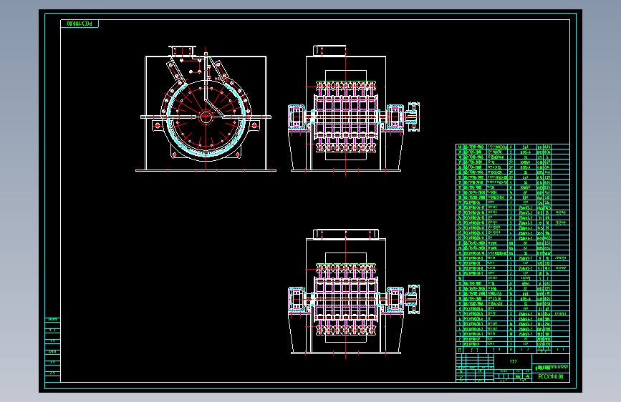This screenshot has height=402, width=621.
Task: Select the green parts list table
Action: [512, 248]
